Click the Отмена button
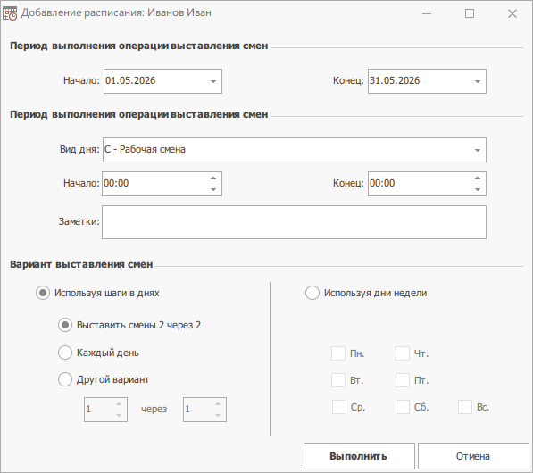This screenshot has height=473, width=533. point(473,456)
